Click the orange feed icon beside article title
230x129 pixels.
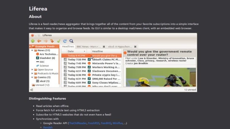(125, 53)
